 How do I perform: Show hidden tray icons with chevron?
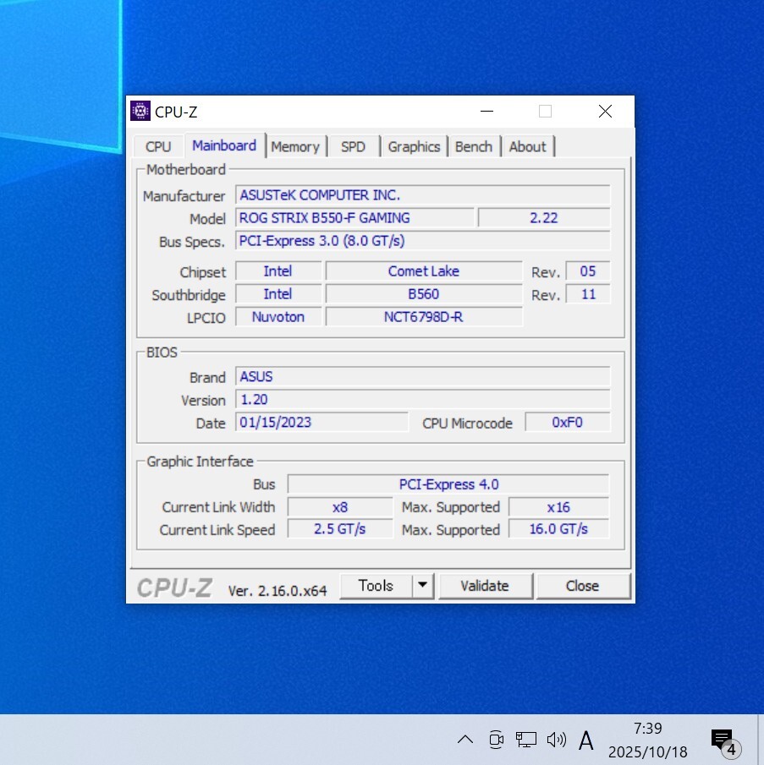point(464,740)
